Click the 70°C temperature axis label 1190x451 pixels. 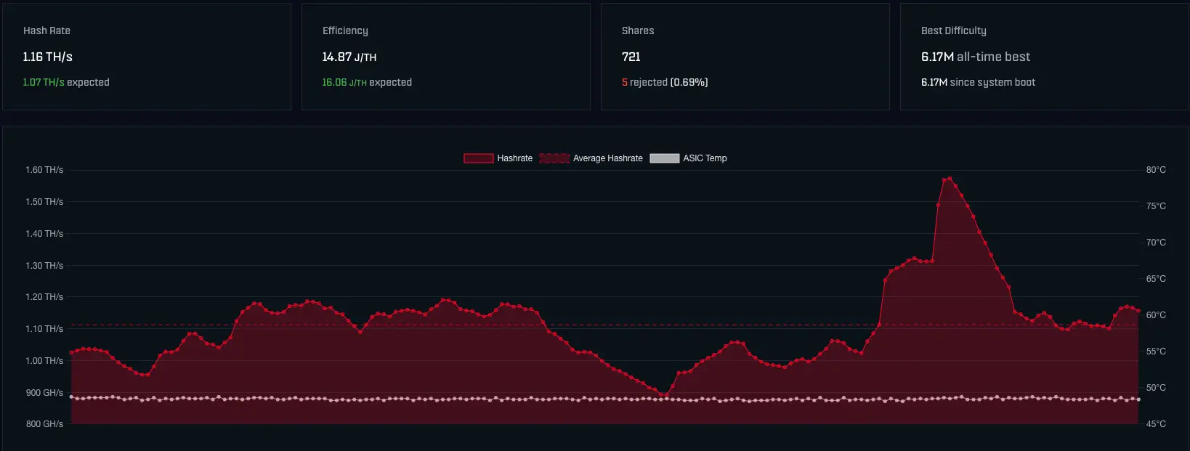point(1156,243)
